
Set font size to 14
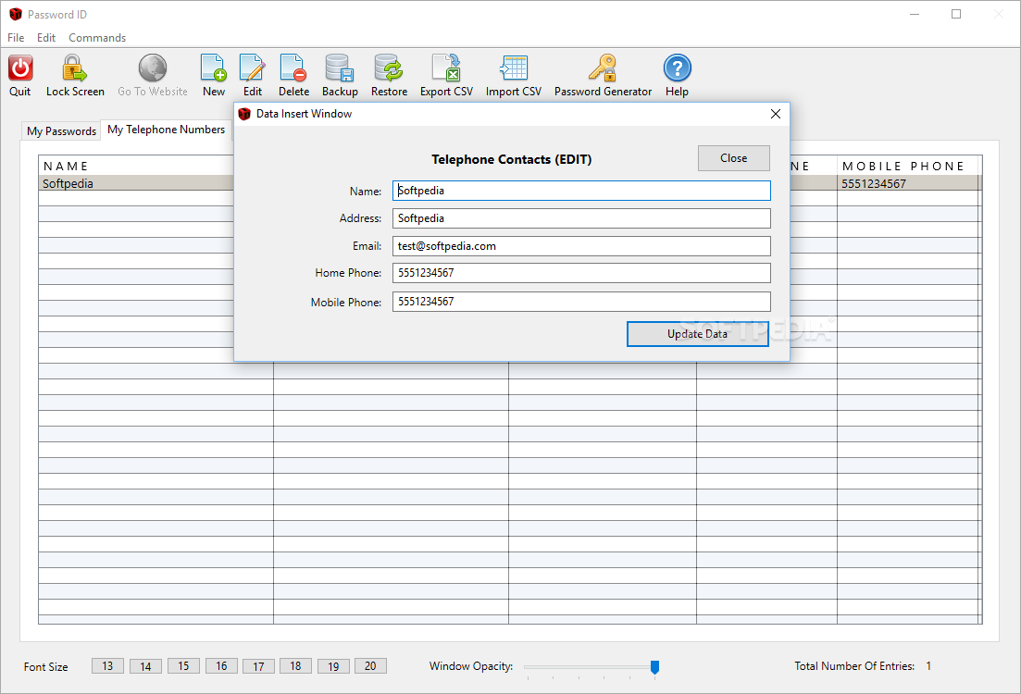pos(145,666)
